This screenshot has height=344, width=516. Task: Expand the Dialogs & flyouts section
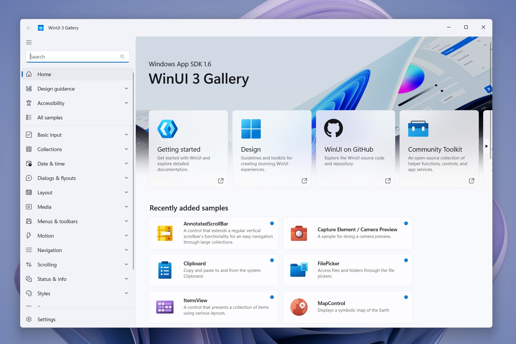coord(126,178)
